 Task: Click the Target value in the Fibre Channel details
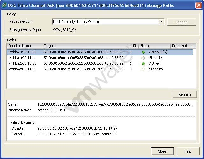77,134
